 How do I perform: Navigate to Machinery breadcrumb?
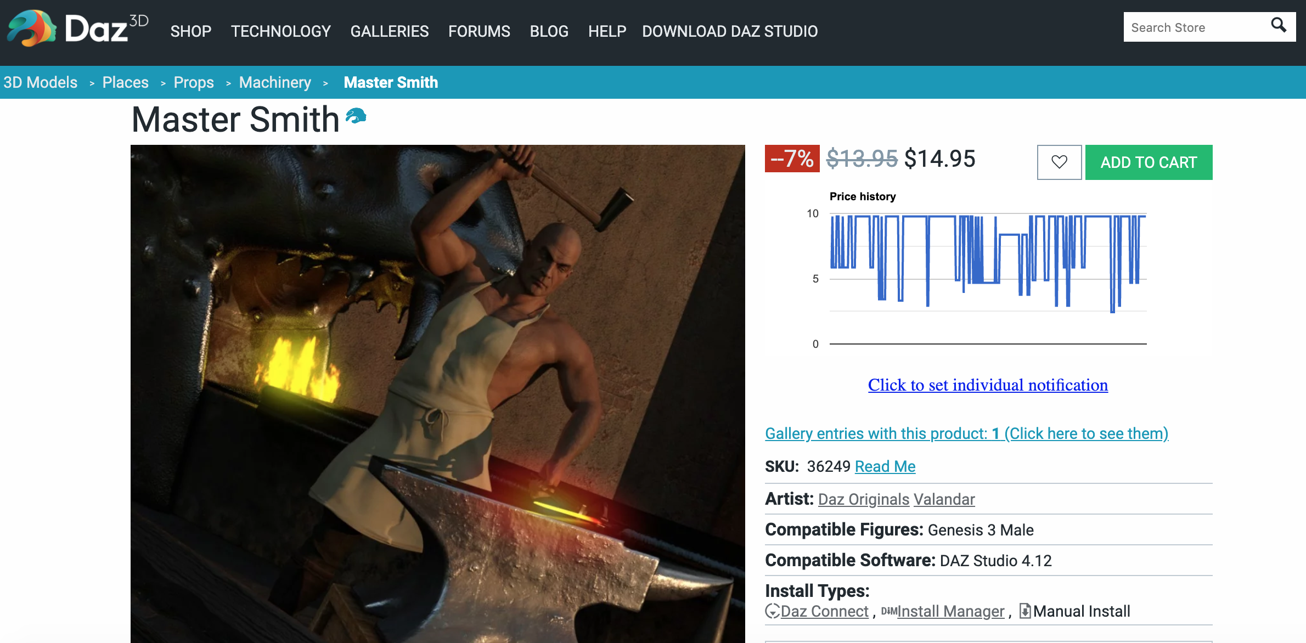click(x=274, y=82)
